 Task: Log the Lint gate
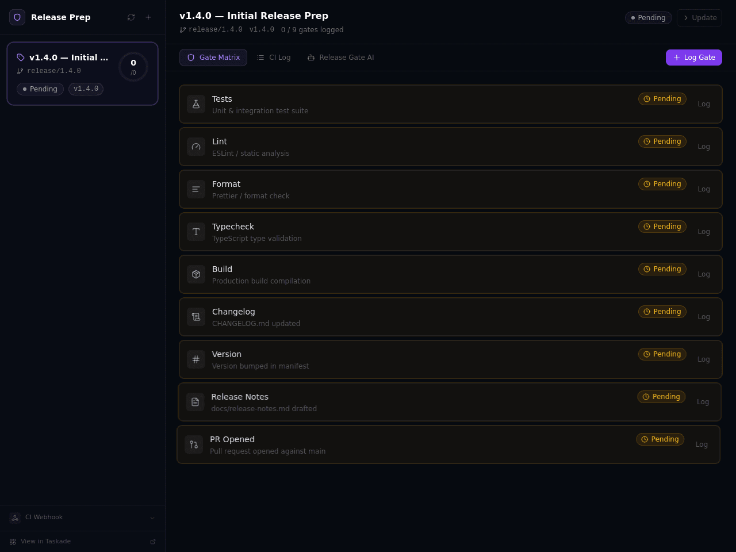(704, 147)
